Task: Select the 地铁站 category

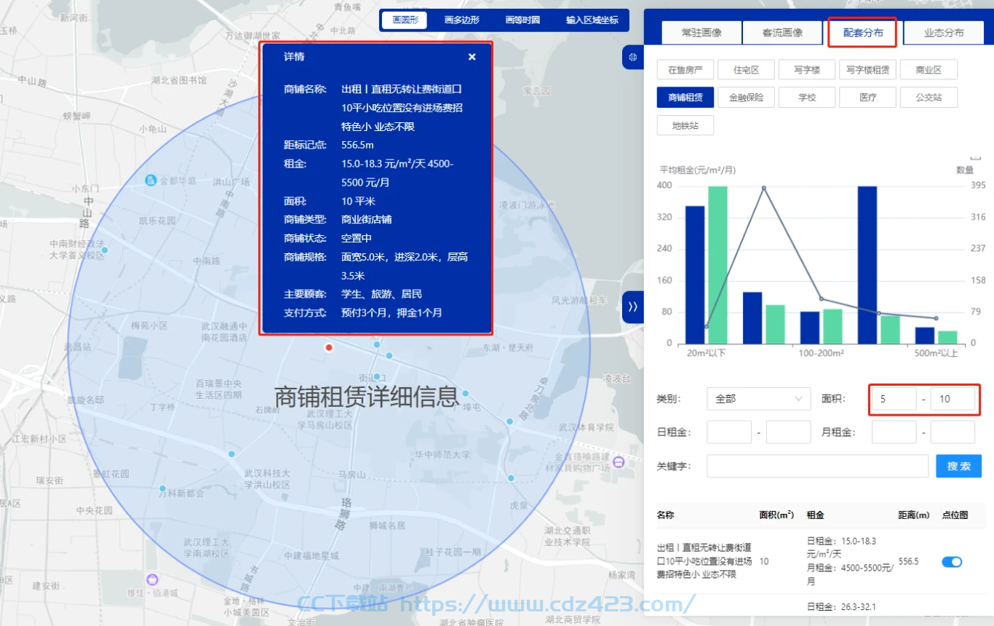Action: (x=685, y=125)
